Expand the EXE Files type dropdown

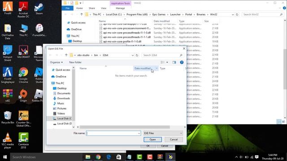tap(181, 133)
